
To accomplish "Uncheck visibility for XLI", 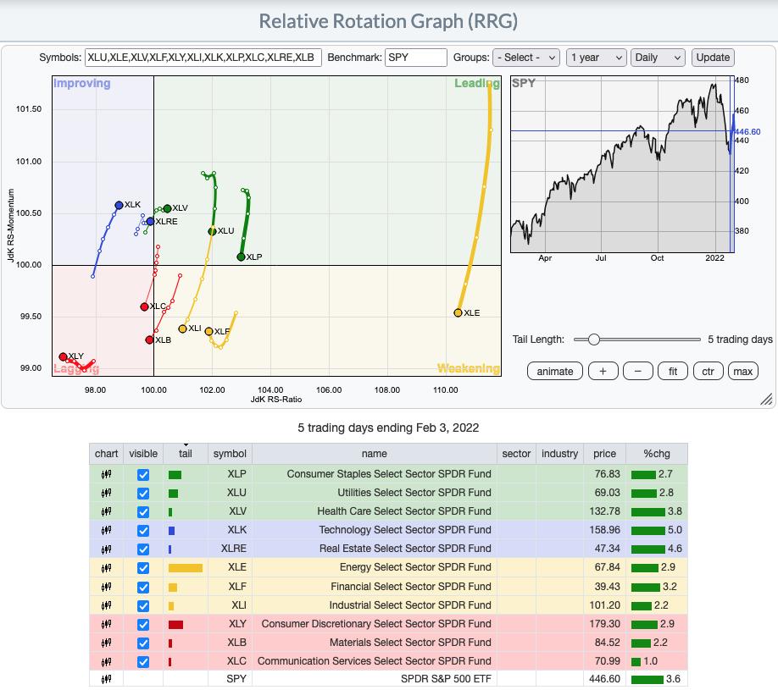I will click(143, 606).
